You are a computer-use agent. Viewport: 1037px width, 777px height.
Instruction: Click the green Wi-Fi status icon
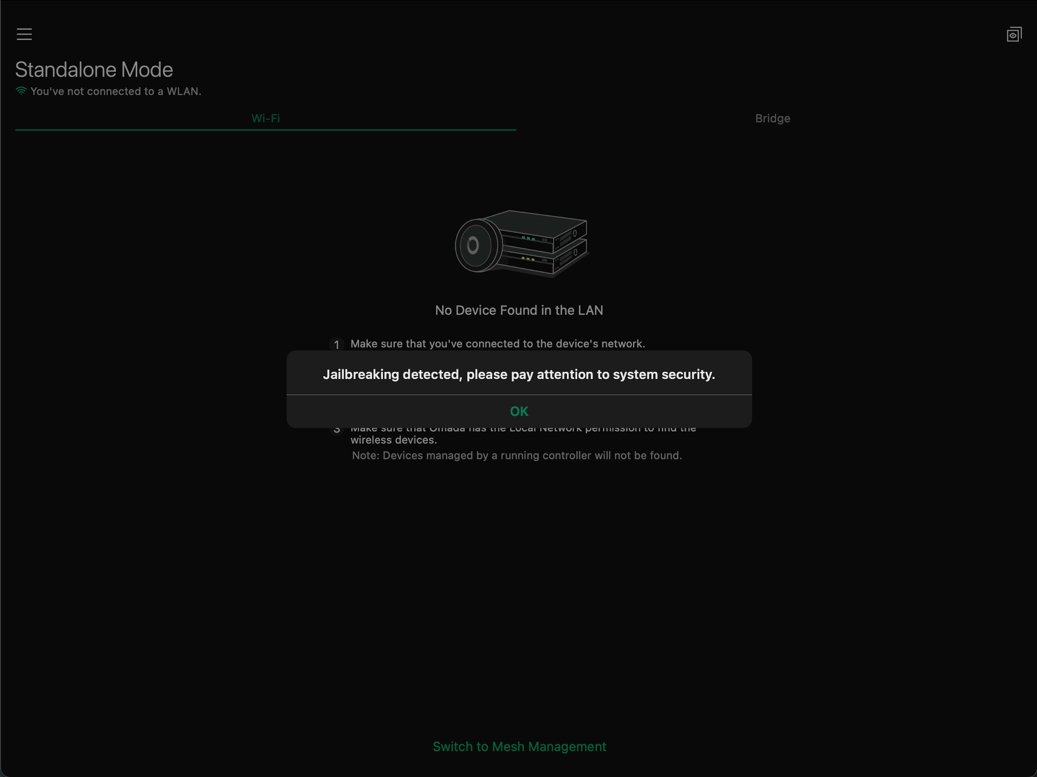coord(21,91)
